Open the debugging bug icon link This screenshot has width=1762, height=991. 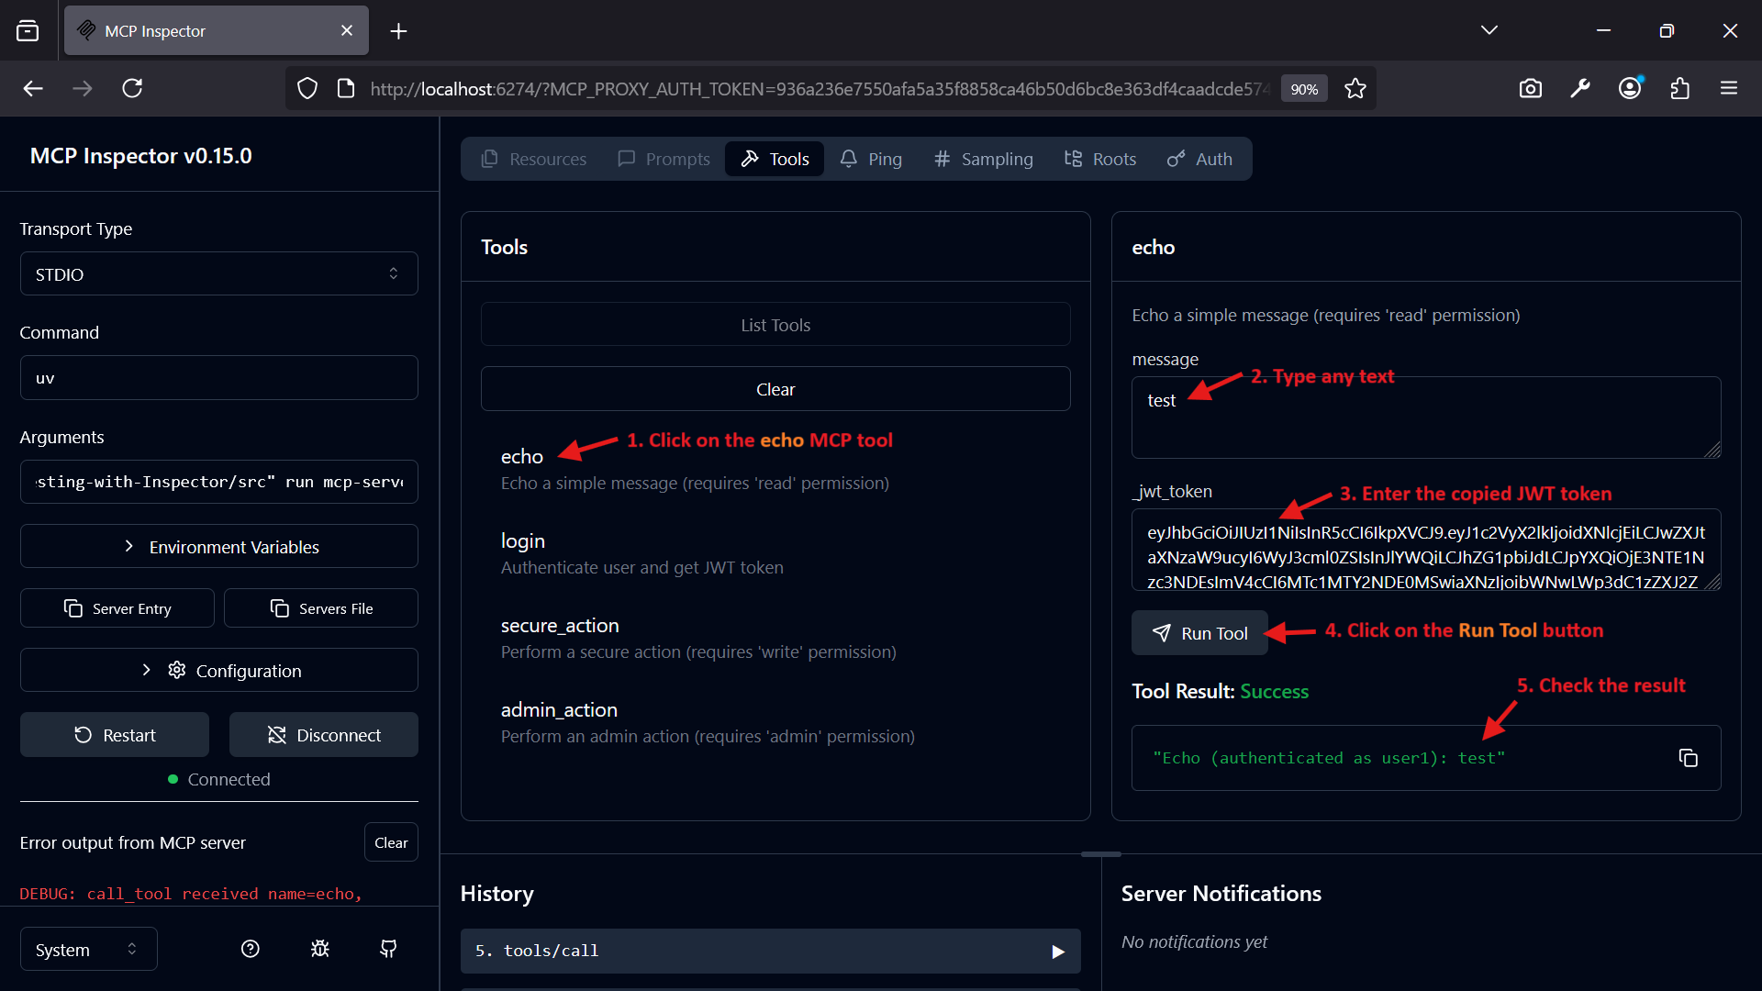pos(319,949)
